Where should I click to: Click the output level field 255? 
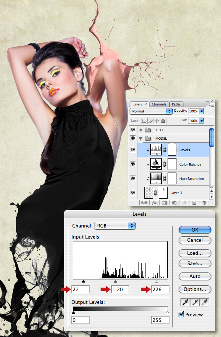pyautogui.click(x=160, y=320)
